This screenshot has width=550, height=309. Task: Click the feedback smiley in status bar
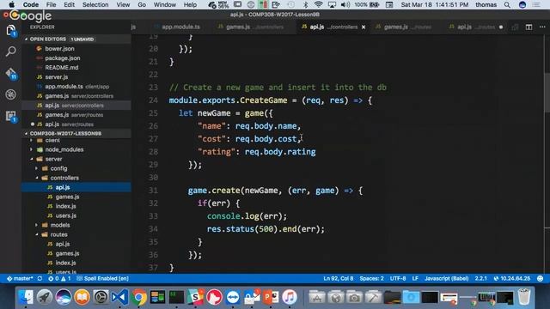point(541,278)
